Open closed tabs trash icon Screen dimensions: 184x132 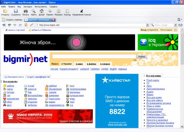[x=179, y=20]
